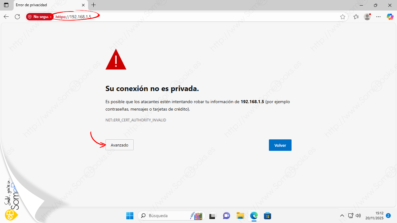Add this page to favorites with the star
The width and height of the screenshot is (397, 223).
click(342, 17)
